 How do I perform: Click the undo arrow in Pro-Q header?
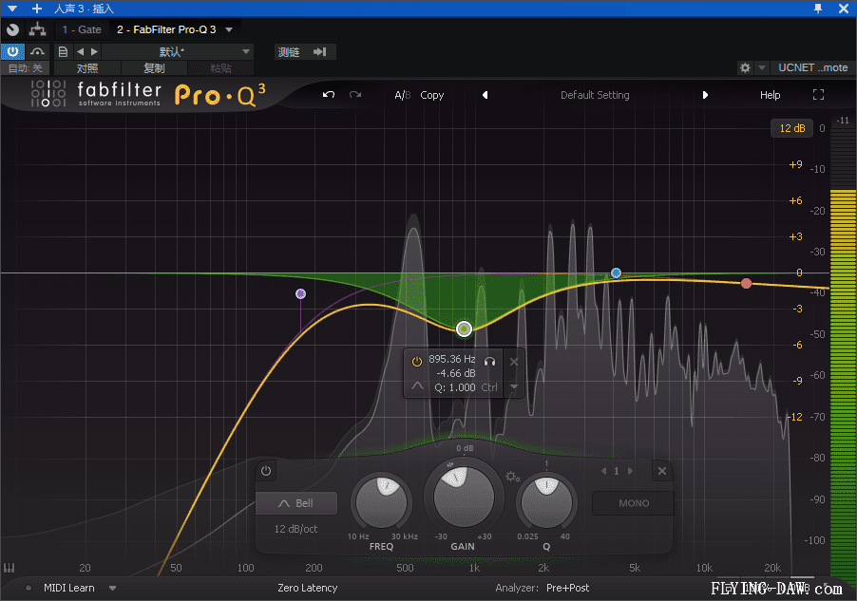click(x=329, y=95)
